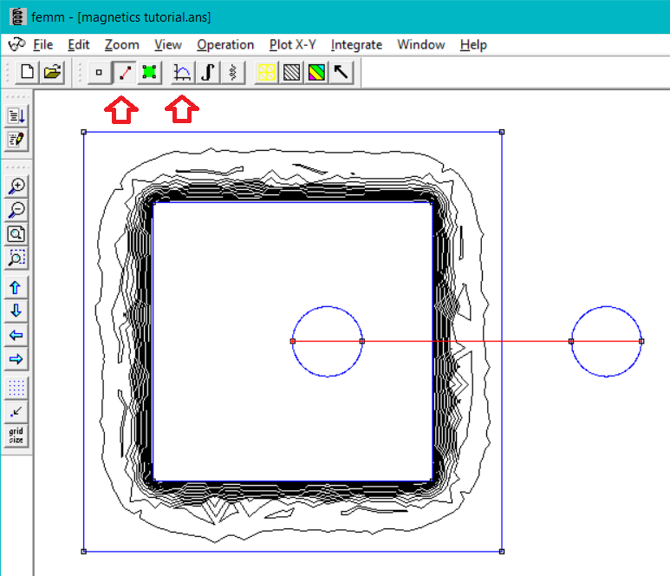Click red contour start node in left circle
Viewport: 670px width, 576px height.
coord(293,341)
